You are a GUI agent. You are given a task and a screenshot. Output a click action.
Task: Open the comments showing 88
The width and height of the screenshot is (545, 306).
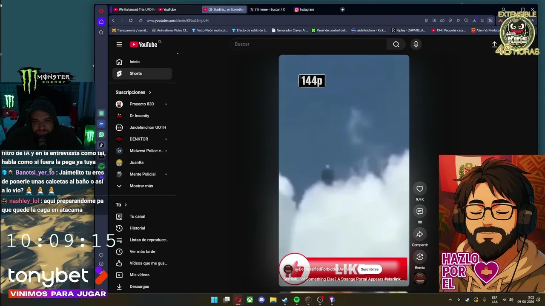420,211
